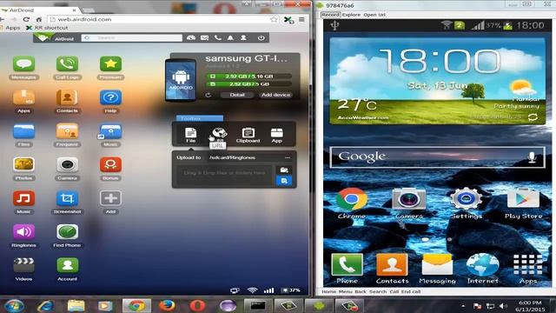Open the Account icon

67,265
